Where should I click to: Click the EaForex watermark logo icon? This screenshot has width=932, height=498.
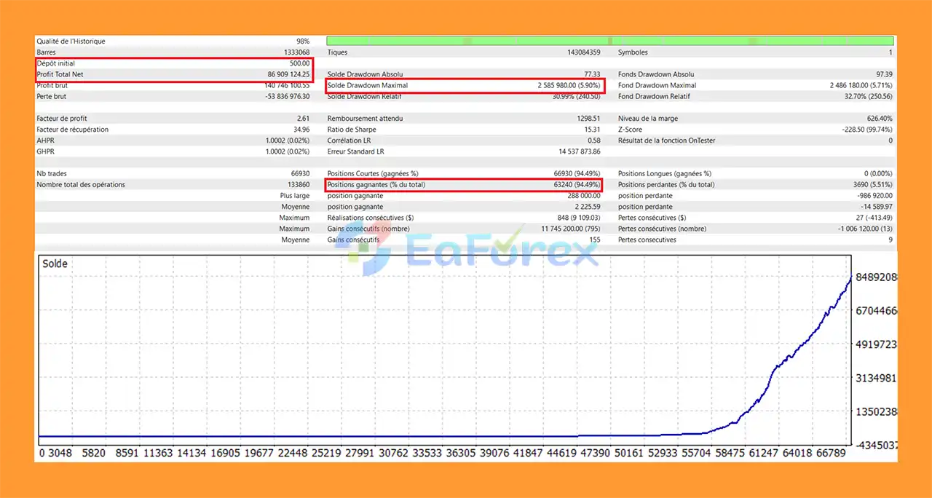pos(363,253)
